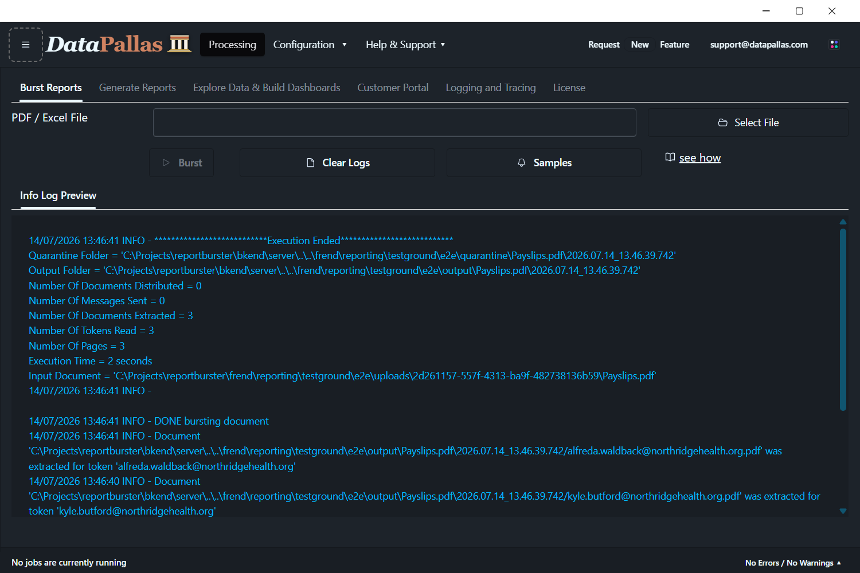Click the 'Number Of Tokens Read = 3' line
Image resolution: width=860 pixels, height=573 pixels.
[91, 331]
